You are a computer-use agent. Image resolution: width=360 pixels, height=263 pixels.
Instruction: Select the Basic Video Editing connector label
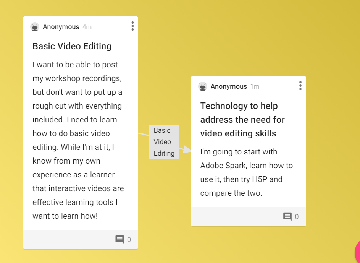[164, 141]
